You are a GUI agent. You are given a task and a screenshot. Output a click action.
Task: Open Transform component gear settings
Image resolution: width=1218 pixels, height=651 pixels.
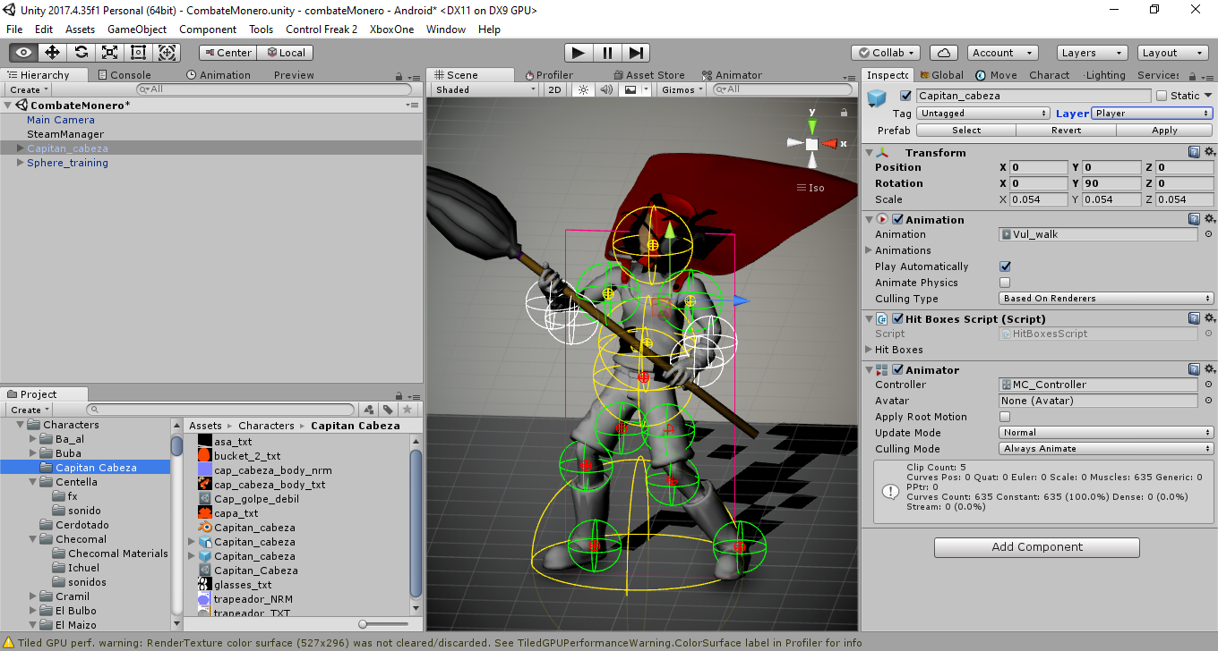pos(1210,153)
